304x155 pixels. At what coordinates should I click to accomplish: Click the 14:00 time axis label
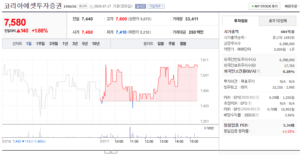point(179,141)
